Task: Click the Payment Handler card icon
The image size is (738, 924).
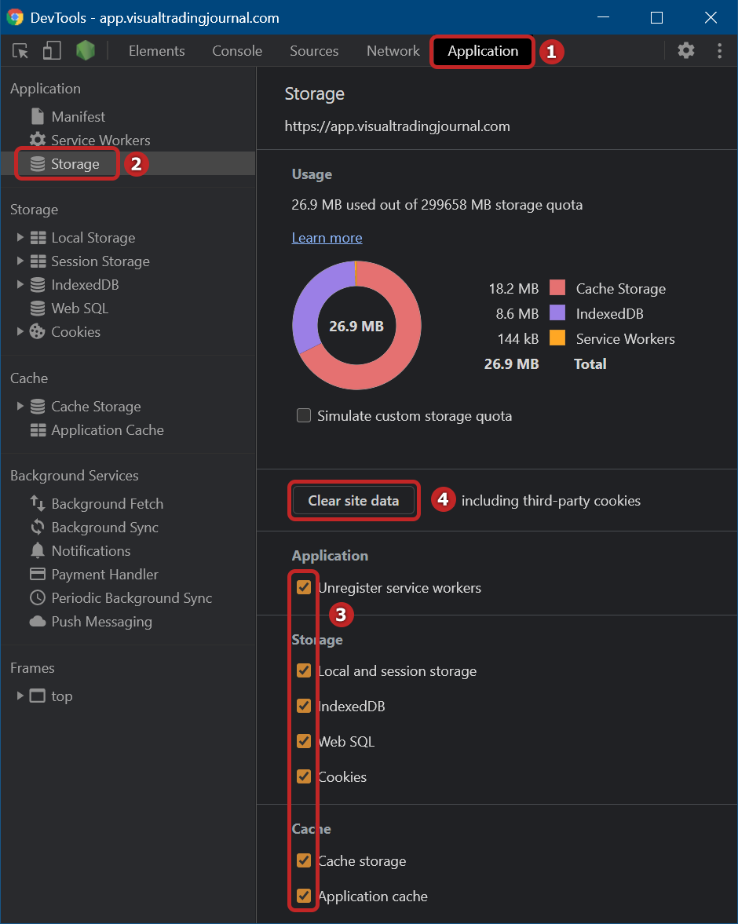Action: 38,574
